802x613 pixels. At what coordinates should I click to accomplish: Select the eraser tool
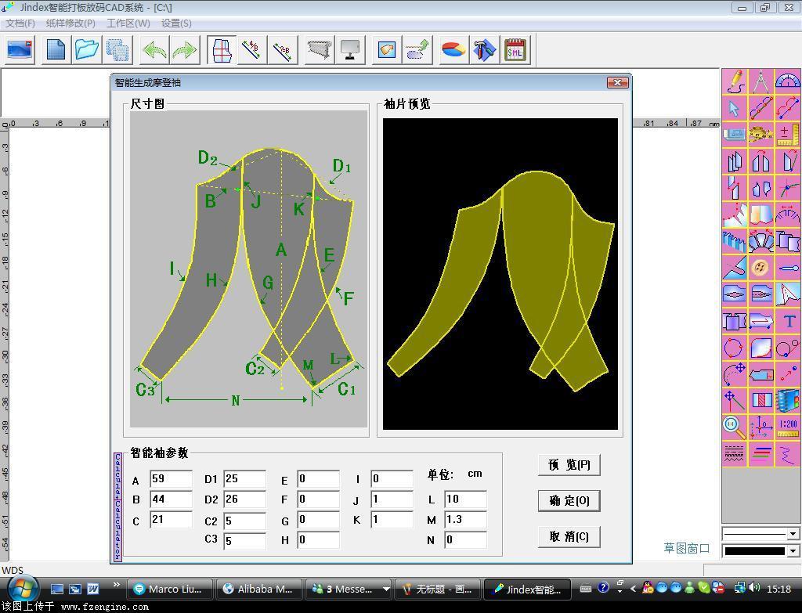pyautogui.click(x=735, y=135)
